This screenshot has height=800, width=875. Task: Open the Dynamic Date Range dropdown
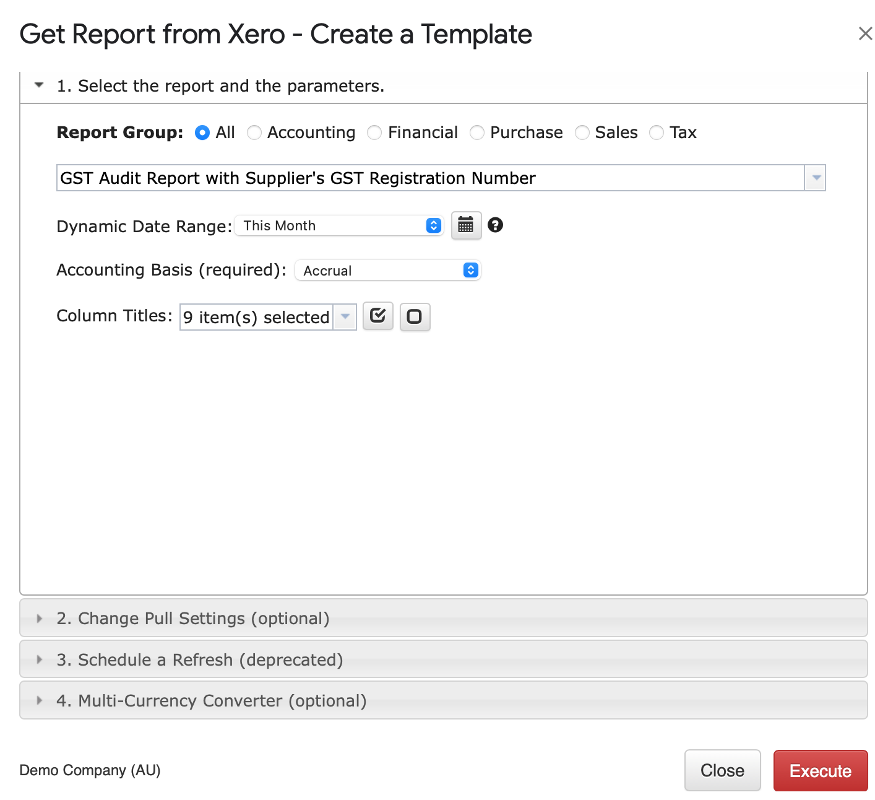click(339, 225)
